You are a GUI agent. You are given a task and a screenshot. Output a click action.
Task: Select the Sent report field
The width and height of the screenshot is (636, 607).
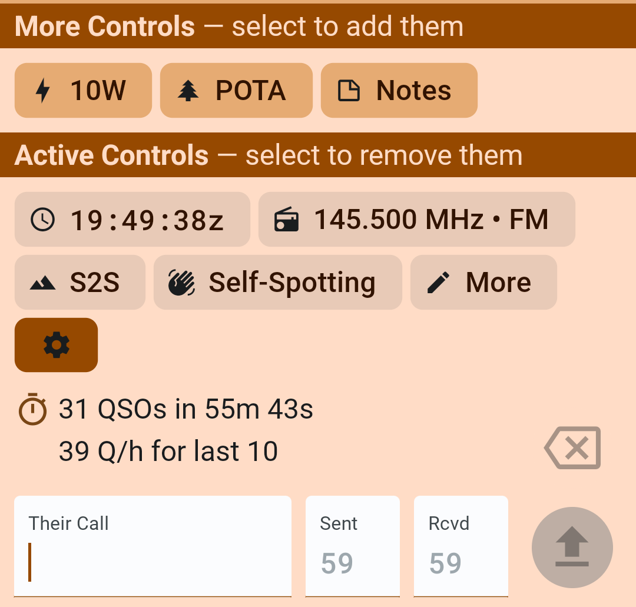pyautogui.click(x=352, y=546)
